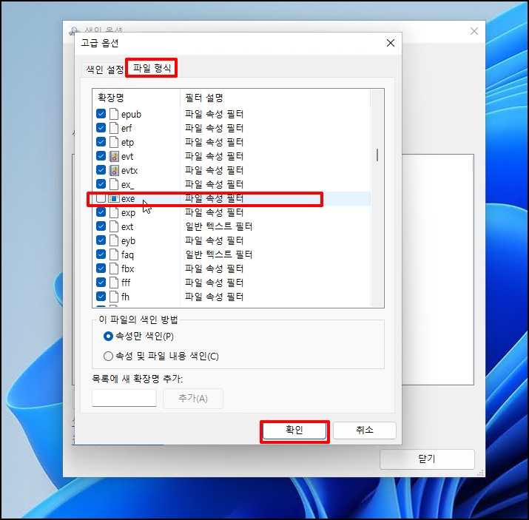Select the fh extension label

tap(125, 297)
